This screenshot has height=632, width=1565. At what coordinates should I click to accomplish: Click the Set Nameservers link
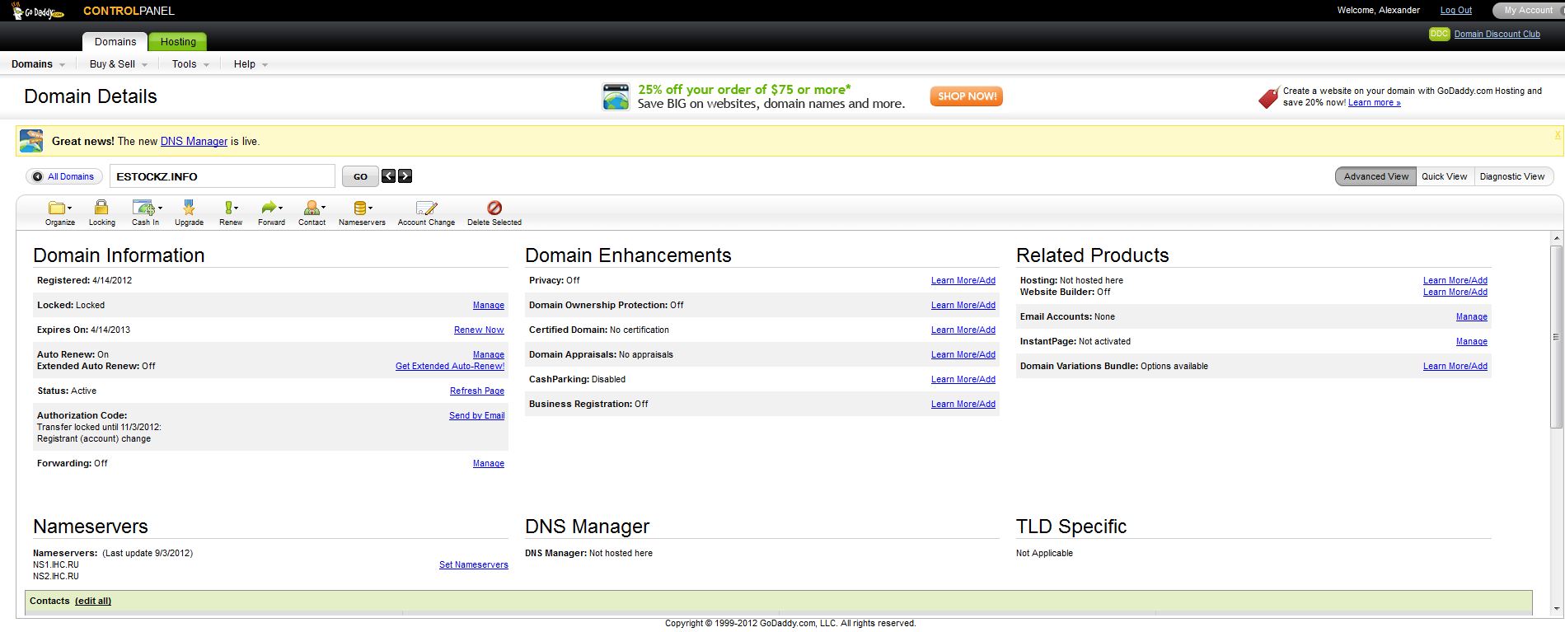pos(474,564)
